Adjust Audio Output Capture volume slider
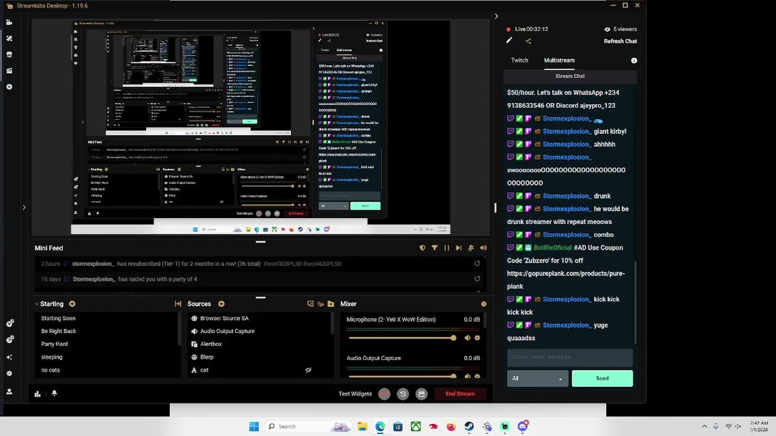776x436 pixels. pos(401,376)
